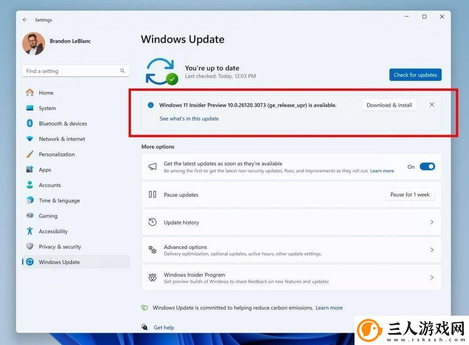This screenshot has width=469, height=345.
Task: Click the Find a setting search field
Action: [76, 71]
